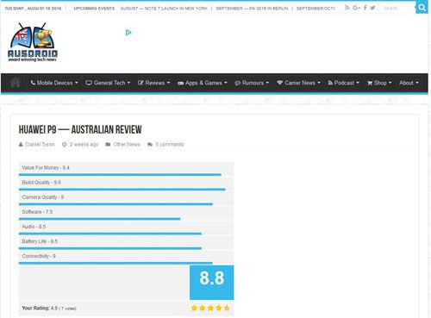Open the RSS feed icon in top bar
Viewport: 431px width, 318px height.
click(347, 8)
